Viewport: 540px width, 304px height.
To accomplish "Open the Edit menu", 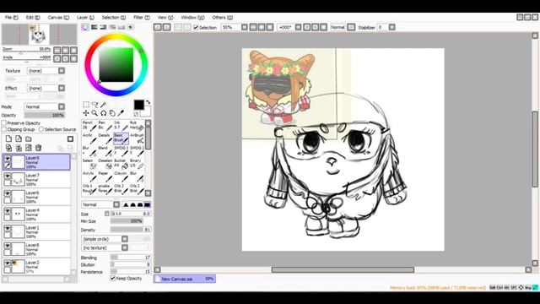I will tap(33, 17).
